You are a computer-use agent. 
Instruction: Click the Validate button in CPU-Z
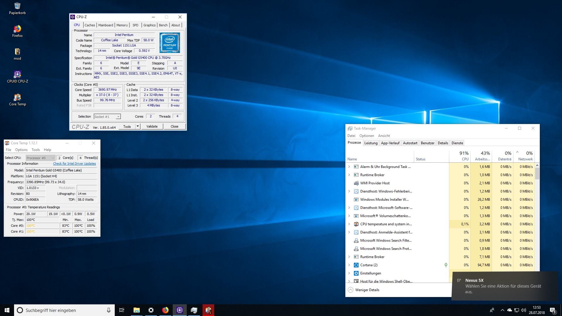tap(152, 126)
